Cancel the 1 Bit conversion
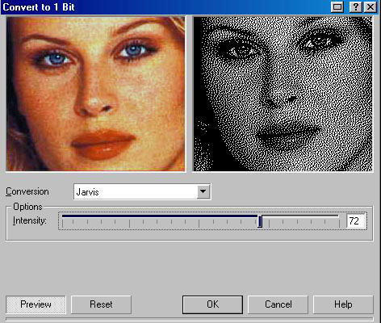The image size is (381, 323). tap(278, 304)
